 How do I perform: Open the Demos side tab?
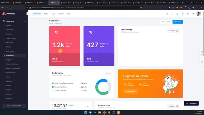[202, 54]
